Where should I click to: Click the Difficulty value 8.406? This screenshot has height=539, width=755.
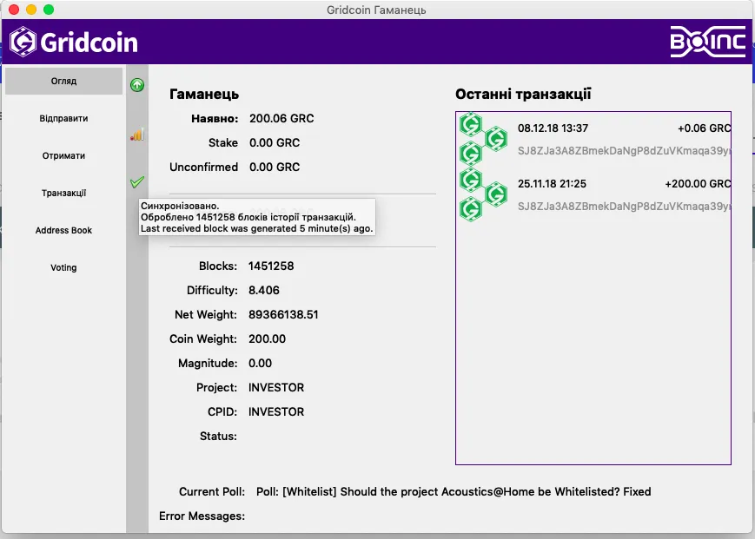click(x=264, y=291)
